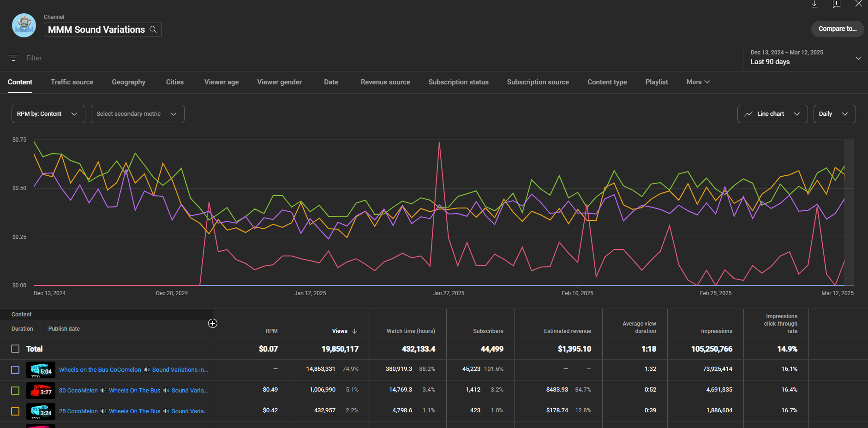Select the Viewer age tab
868x428 pixels.
(x=221, y=82)
